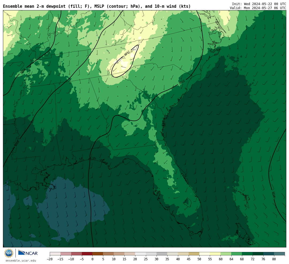Pick the colorbar swatch between 35 and 40
This screenshot has height=264, width=289.
click(173, 254)
